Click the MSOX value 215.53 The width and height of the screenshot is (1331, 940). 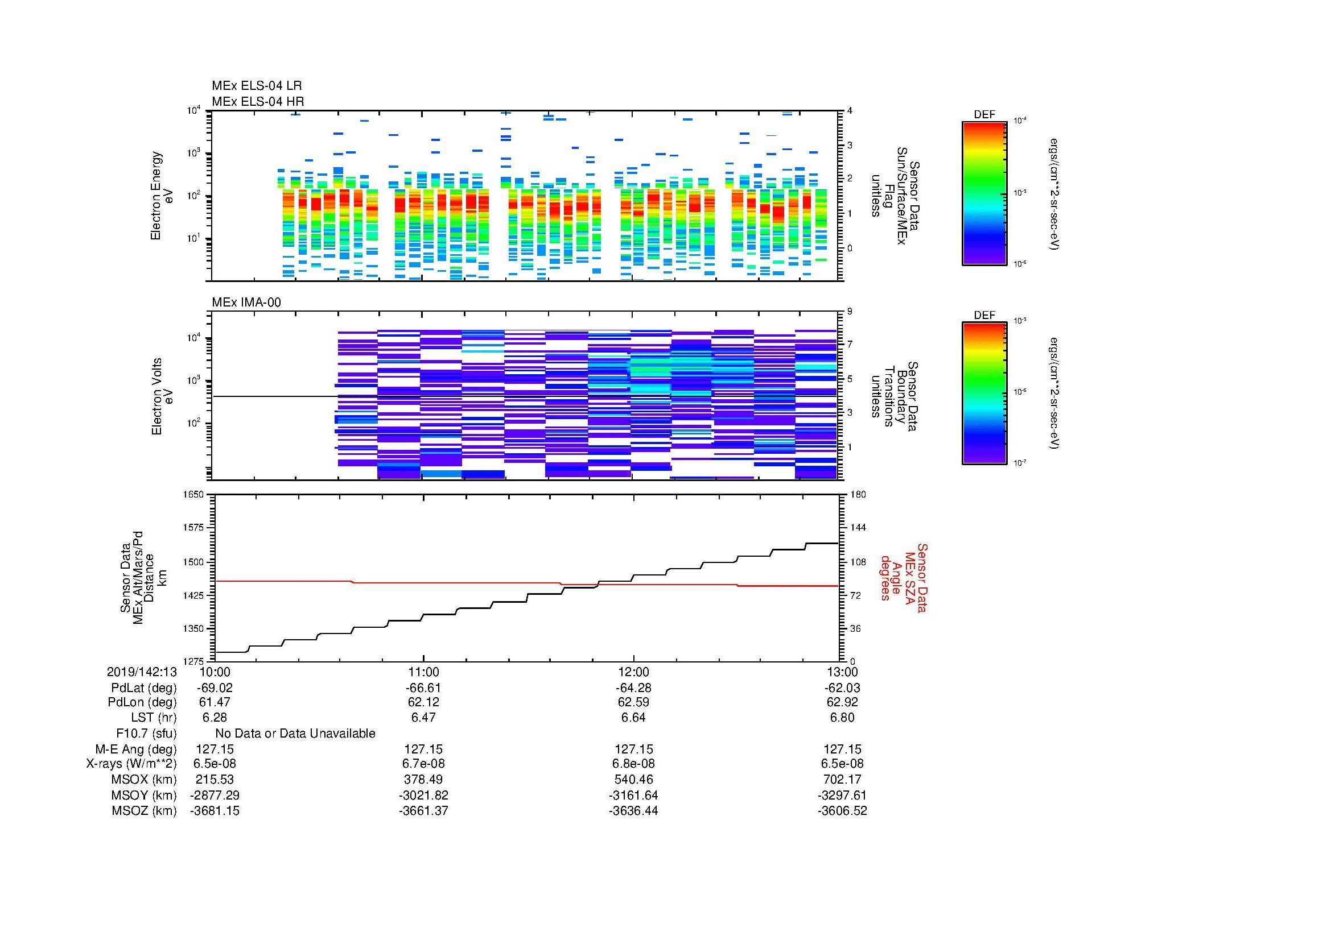tap(215, 780)
